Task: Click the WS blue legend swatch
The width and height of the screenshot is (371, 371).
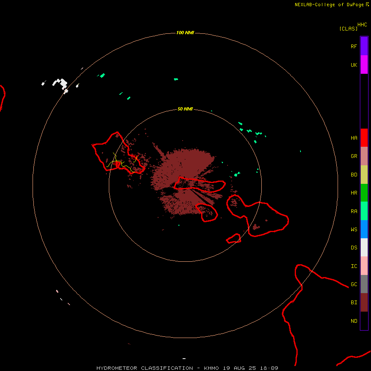Action: (364, 229)
